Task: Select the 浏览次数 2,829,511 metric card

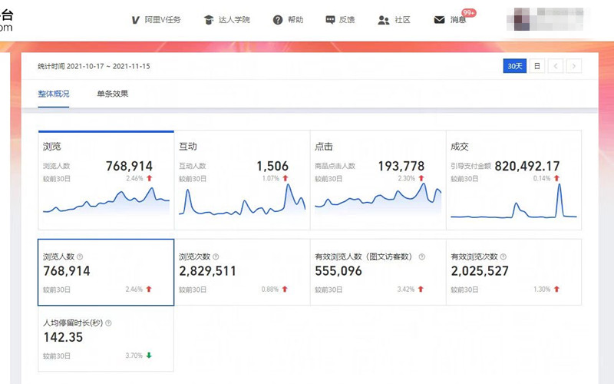Action: click(x=242, y=273)
